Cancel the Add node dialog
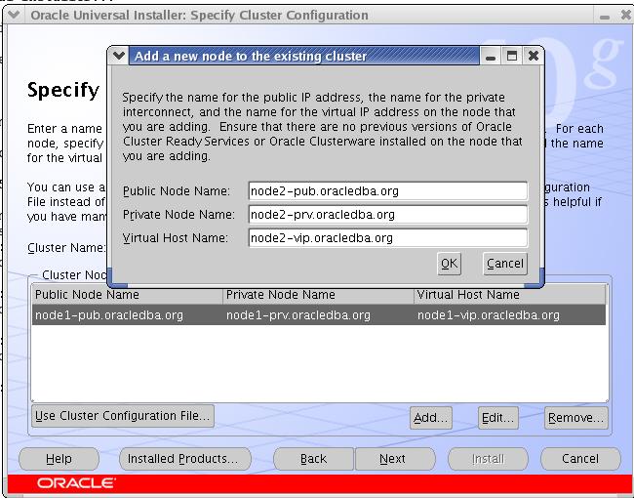The image size is (634, 498). pyautogui.click(x=505, y=264)
